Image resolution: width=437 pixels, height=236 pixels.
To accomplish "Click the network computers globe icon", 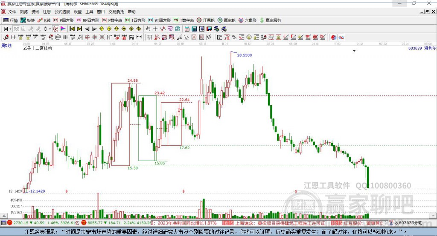I will click(216, 29).
